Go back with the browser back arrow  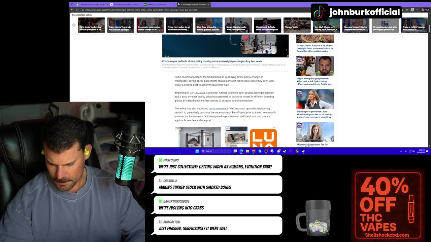[72, 10]
